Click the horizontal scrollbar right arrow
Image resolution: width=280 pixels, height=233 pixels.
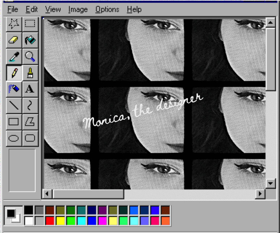[260, 194]
